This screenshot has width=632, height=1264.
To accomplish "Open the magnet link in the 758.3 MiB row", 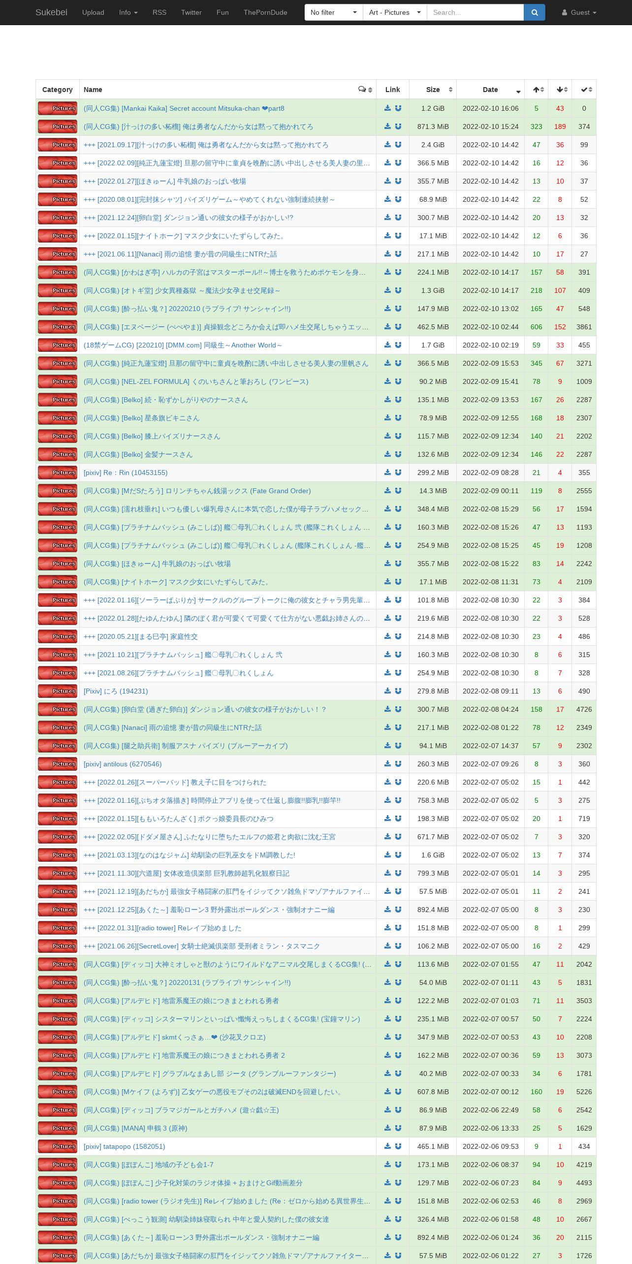I will [398, 800].
